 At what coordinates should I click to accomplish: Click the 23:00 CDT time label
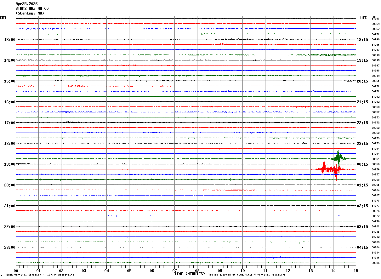click(x=9, y=247)
